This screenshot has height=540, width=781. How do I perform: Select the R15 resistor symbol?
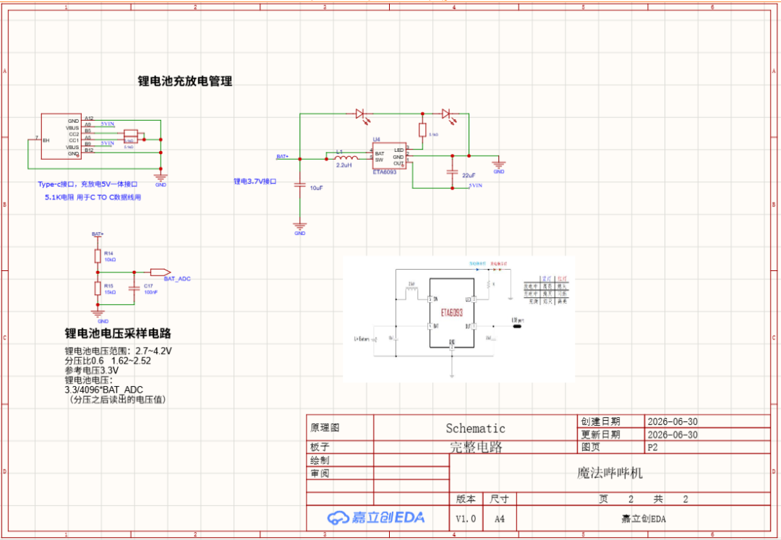pos(98,289)
